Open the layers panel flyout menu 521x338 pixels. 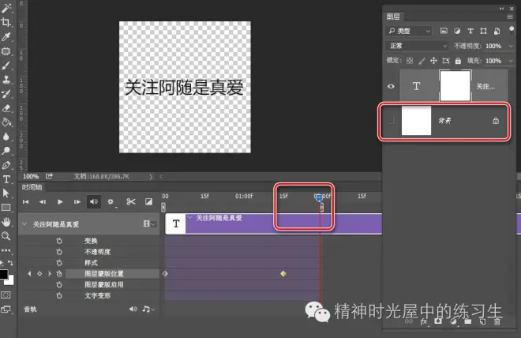(510, 17)
